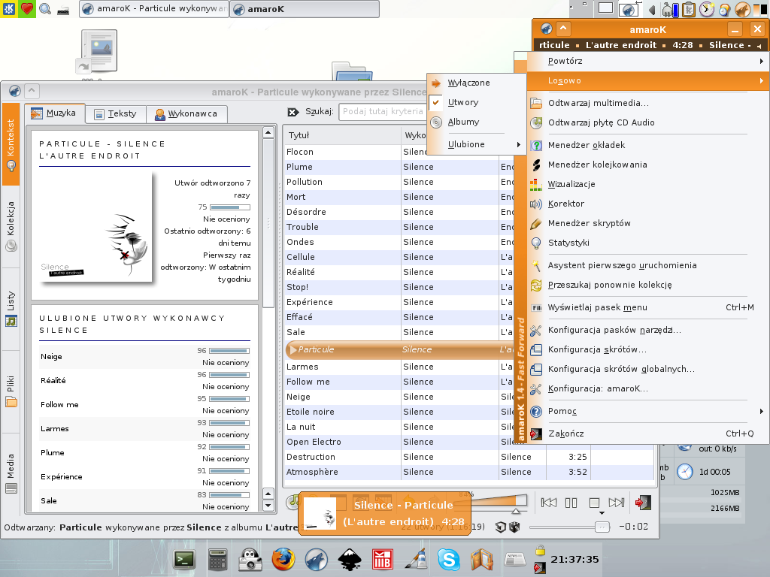770x577 pixels.
Task: Click shade arrow in amaroK window titlebar
Action: (x=31, y=91)
